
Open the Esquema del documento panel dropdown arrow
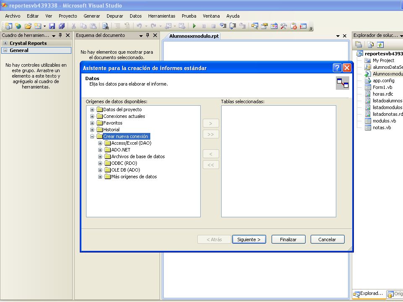click(141, 36)
